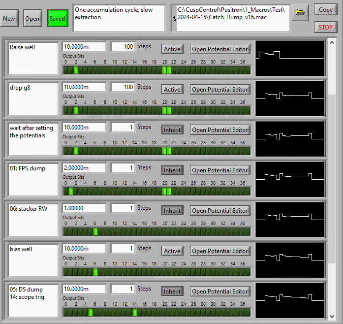Click the vertical scrollbar down arrow
The height and width of the screenshot is (324, 343).
[332, 316]
